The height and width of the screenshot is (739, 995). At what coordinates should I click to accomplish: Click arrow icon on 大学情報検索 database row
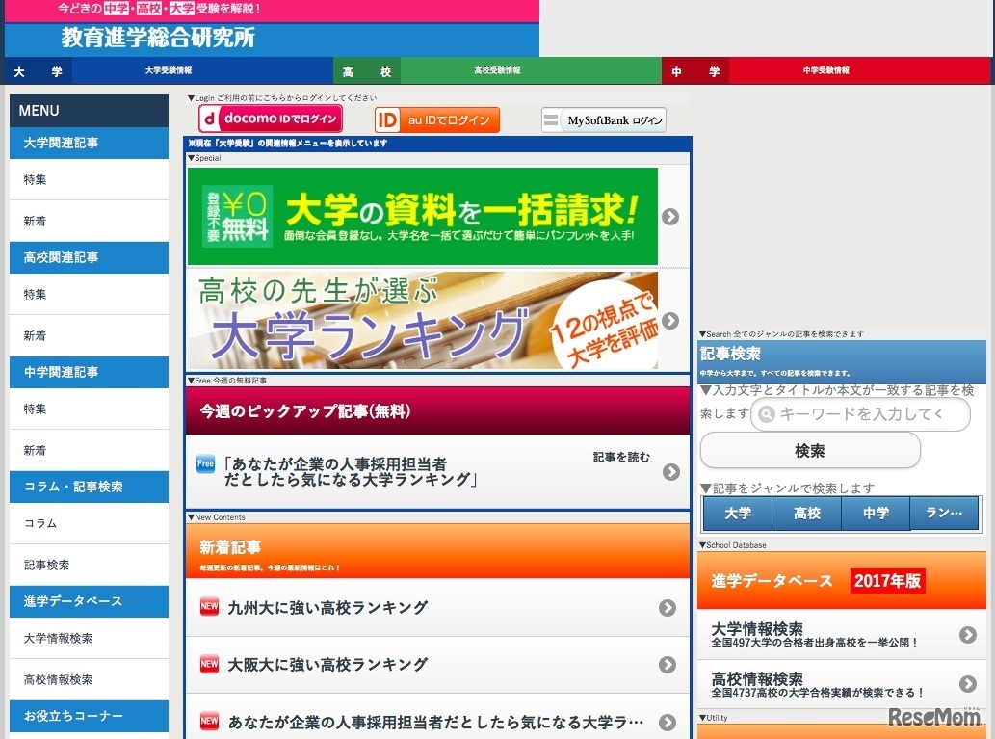point(968,634)
